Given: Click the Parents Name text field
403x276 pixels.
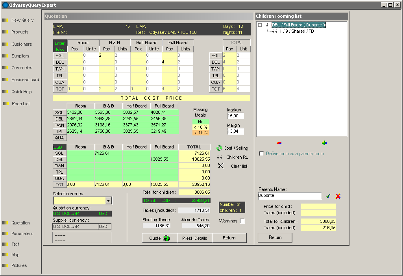Looking at the screenshot, I should click(290, 196).
